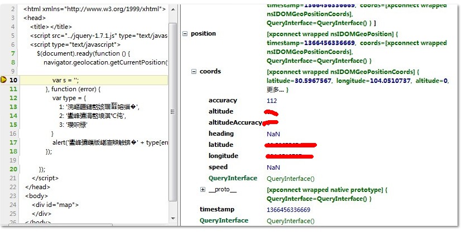The width and height of the screenshot is (462, 232).
Task: Select the 'speed' property name
Action: [218, 167]
